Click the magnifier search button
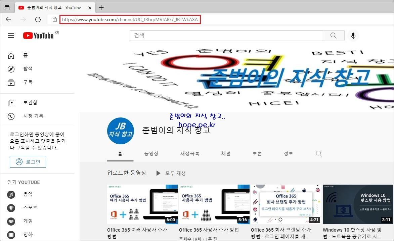The width and height of the screenshot is (394, 241). [x=334, y=35]
